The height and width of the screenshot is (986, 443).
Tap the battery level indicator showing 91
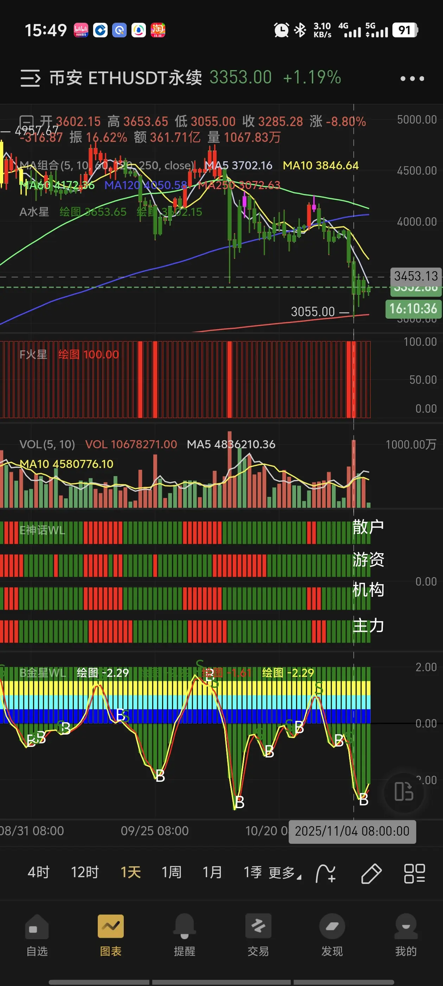[405, 30]
